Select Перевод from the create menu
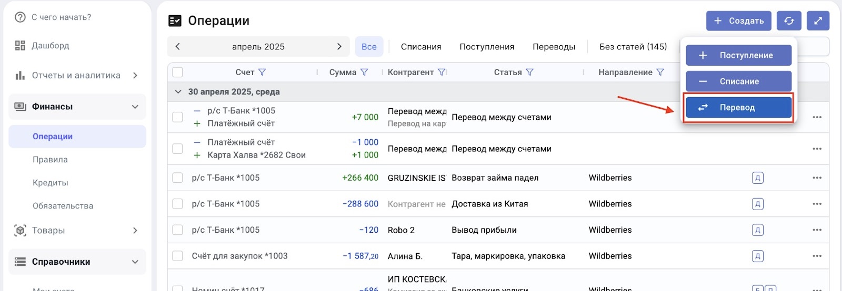The image size is (842, 291). pos(738,108)
